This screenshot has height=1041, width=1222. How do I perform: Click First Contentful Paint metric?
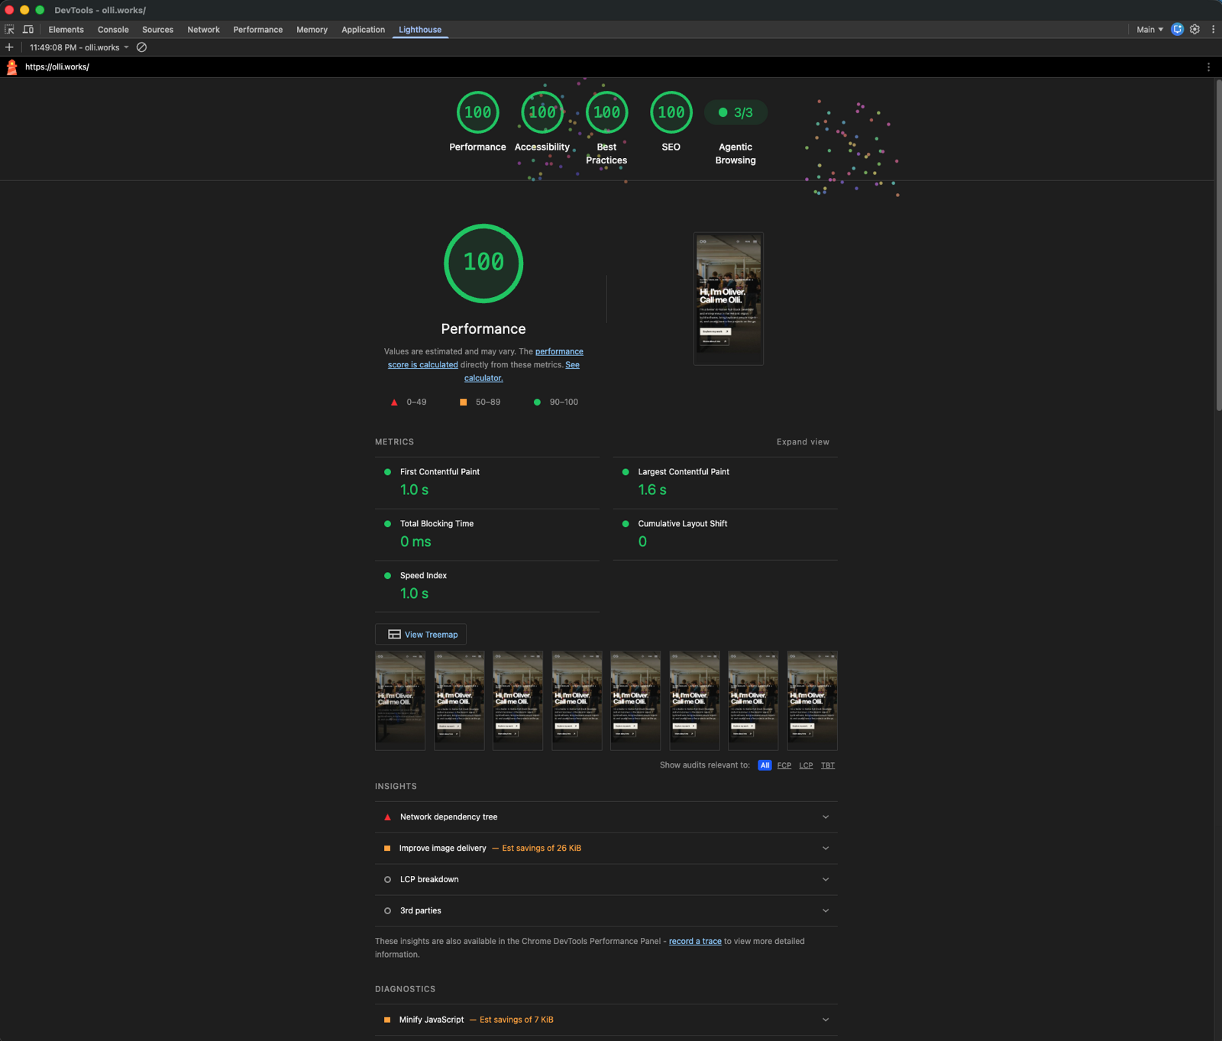(487, 483)
